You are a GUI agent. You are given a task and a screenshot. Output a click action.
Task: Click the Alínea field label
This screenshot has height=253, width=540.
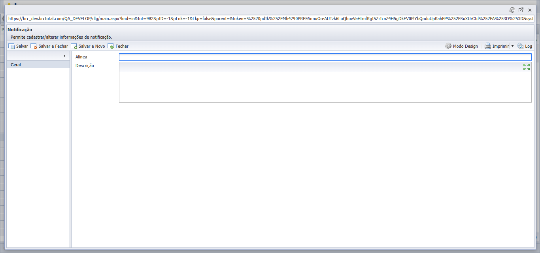point(81,57)
